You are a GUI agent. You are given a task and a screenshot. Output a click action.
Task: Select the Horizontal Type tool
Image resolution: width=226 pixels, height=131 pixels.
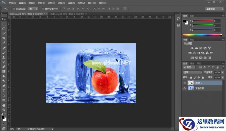(4, 91)
